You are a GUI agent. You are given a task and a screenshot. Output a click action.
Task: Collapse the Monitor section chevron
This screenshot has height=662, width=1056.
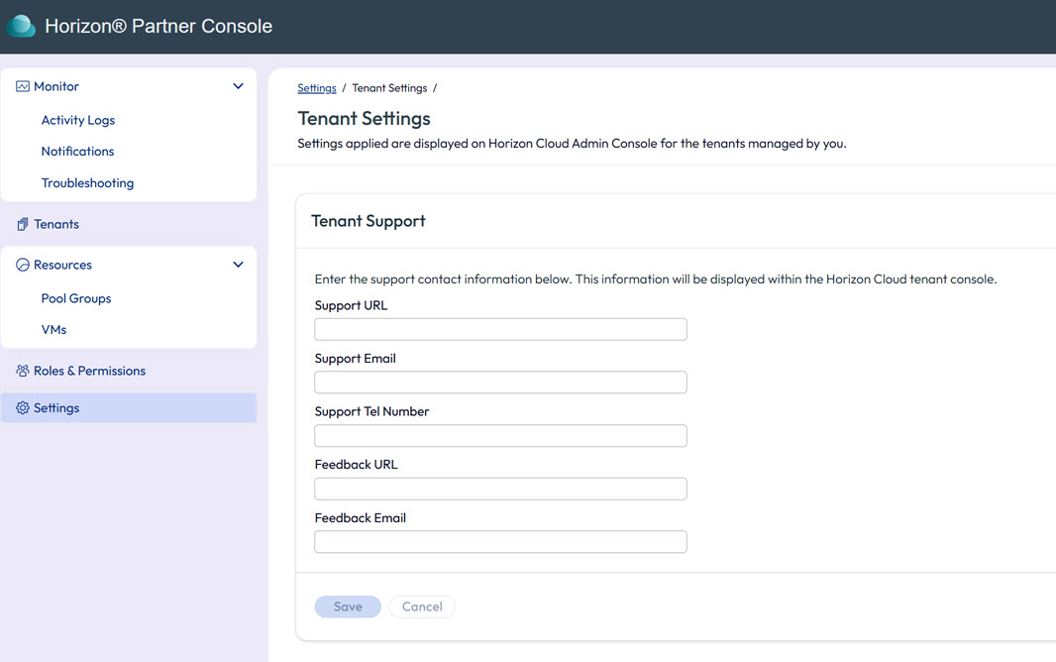coord(238,86)
